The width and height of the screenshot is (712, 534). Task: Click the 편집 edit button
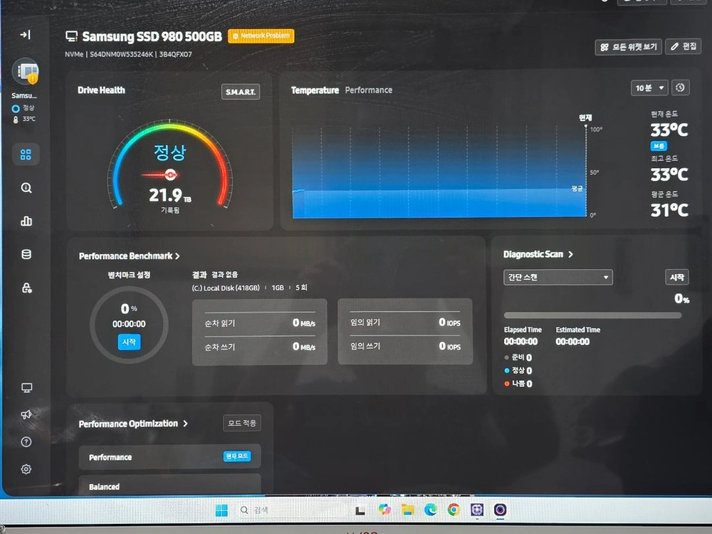point(684,46)
